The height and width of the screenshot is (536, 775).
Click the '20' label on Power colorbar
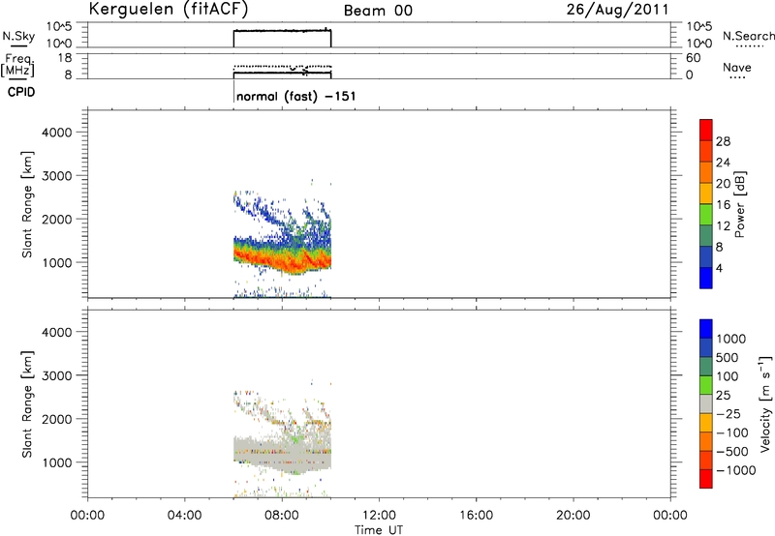(723, 184)
